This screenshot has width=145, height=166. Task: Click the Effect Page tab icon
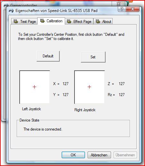69,21
